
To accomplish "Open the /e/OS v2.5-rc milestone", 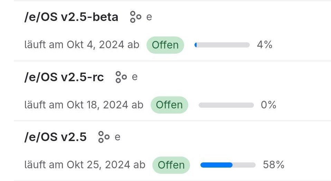I will (x=64, y=77).
